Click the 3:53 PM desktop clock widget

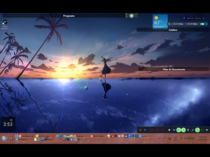[x=8, y=124]
